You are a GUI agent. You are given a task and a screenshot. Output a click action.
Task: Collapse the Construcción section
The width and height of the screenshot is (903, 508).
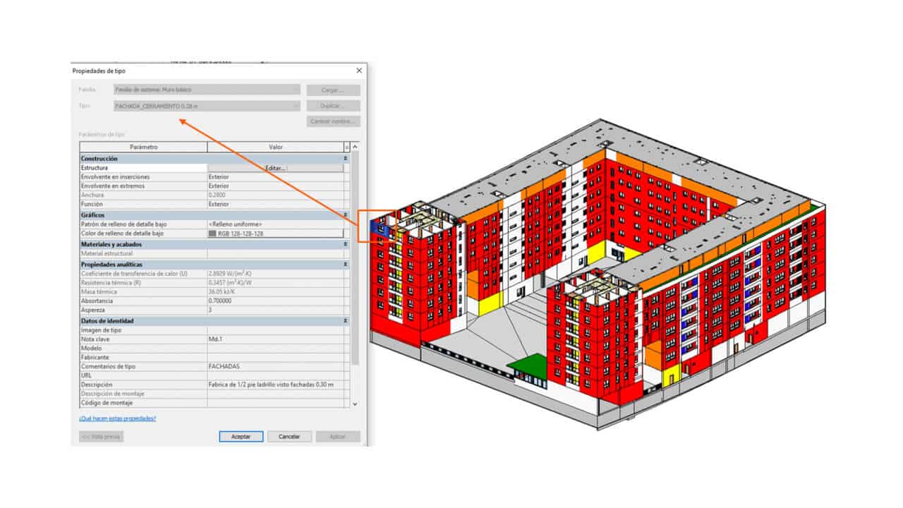coord(346,159)
